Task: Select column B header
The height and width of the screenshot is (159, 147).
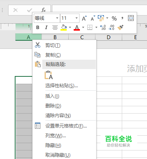Action: pyautogui.click(x=55, y=37)
